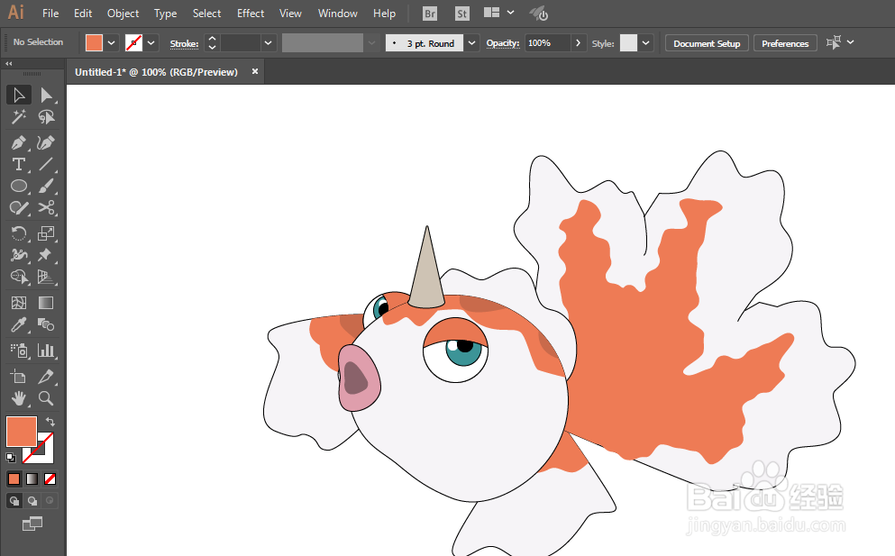Enable Draw Normal mode

tap(14, 501)
